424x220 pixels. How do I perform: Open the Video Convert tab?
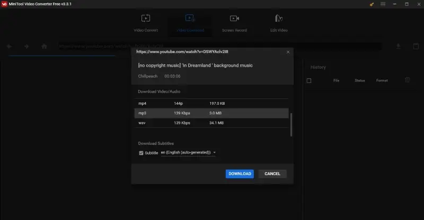pos(146,23)
